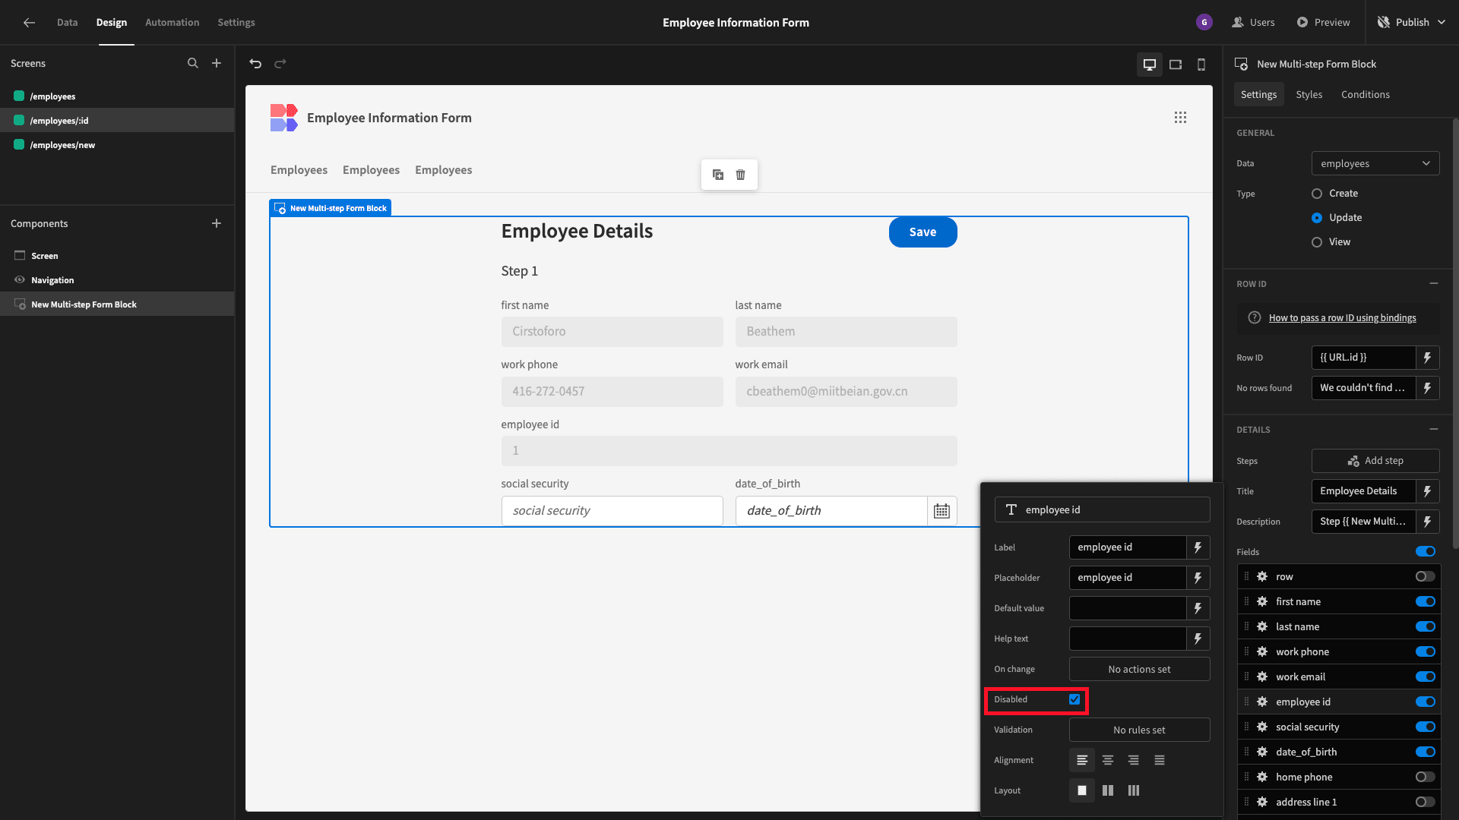Choose two-column layout option
The height and width of the screenshot is (820, 1459).
pos(1108,790)
